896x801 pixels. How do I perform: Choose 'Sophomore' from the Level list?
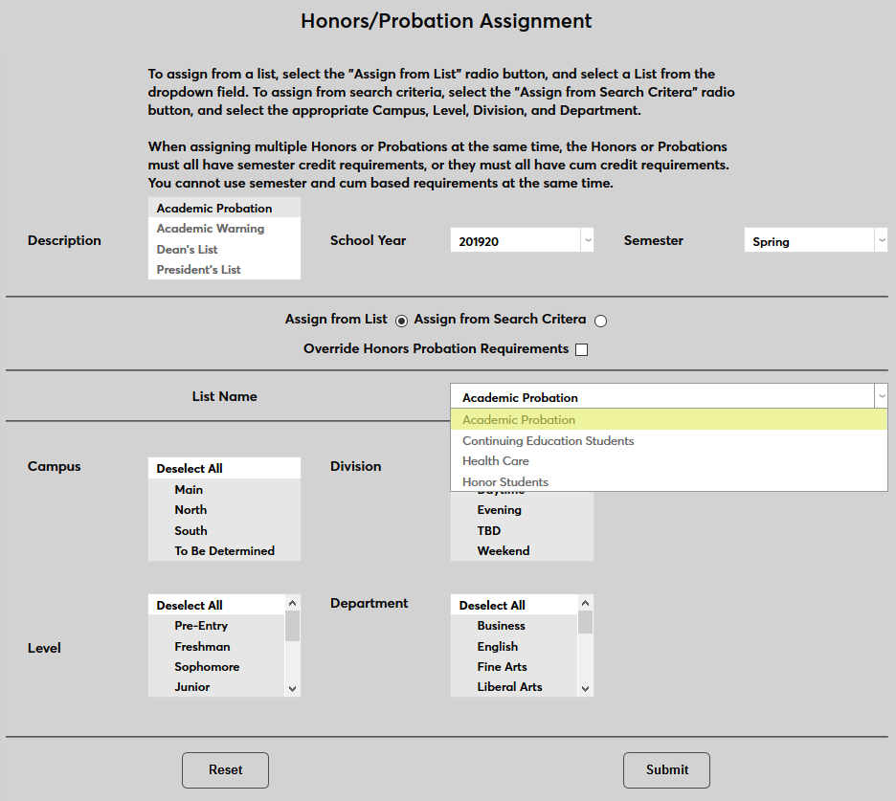coord(207,666)
